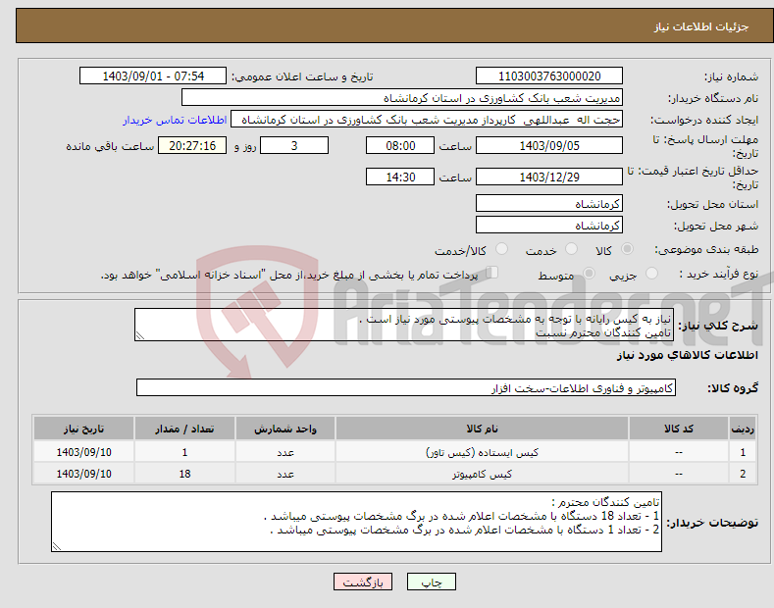The height and width of the screenshot is (608, 774).
Task: Click the deadline time field 08:00
Action: click(400, 145)
